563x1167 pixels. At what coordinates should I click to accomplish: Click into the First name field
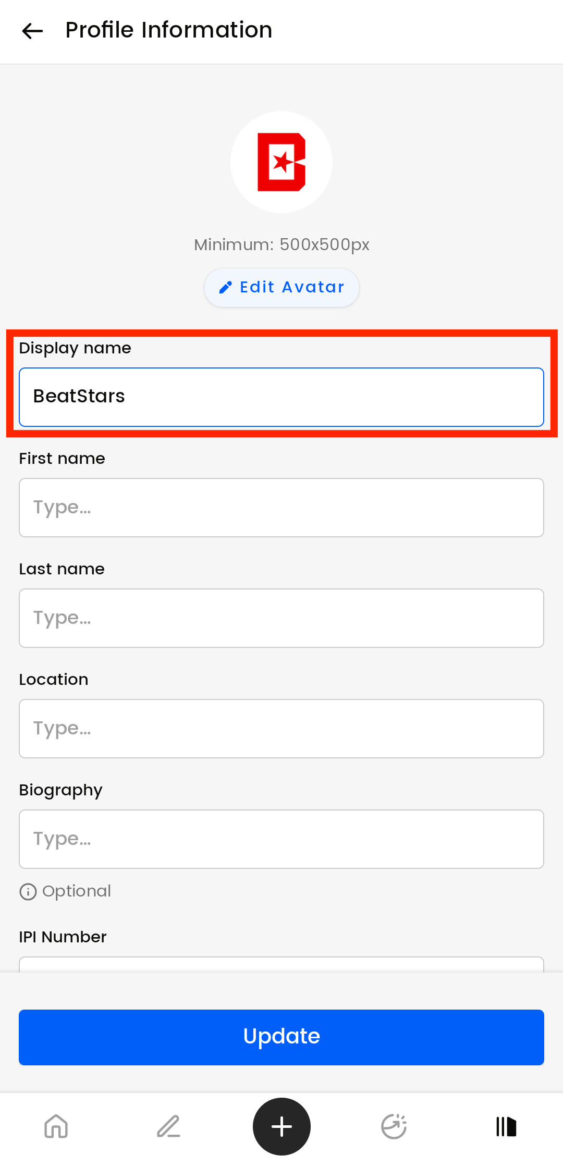click(x=281, y=508)
